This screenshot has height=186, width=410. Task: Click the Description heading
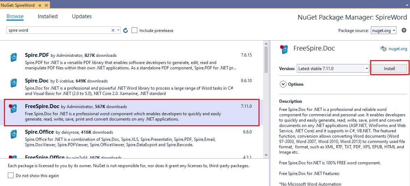click(x=291, y=101)
